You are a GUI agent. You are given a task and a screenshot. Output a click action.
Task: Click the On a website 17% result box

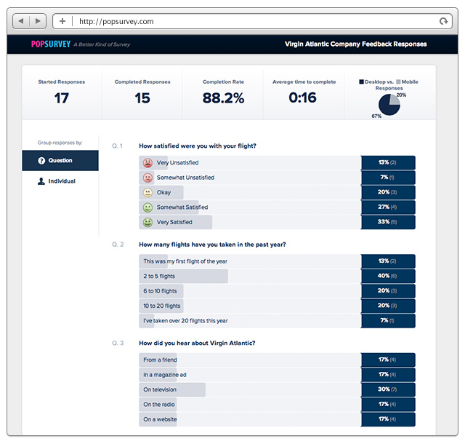coord(388,419)
